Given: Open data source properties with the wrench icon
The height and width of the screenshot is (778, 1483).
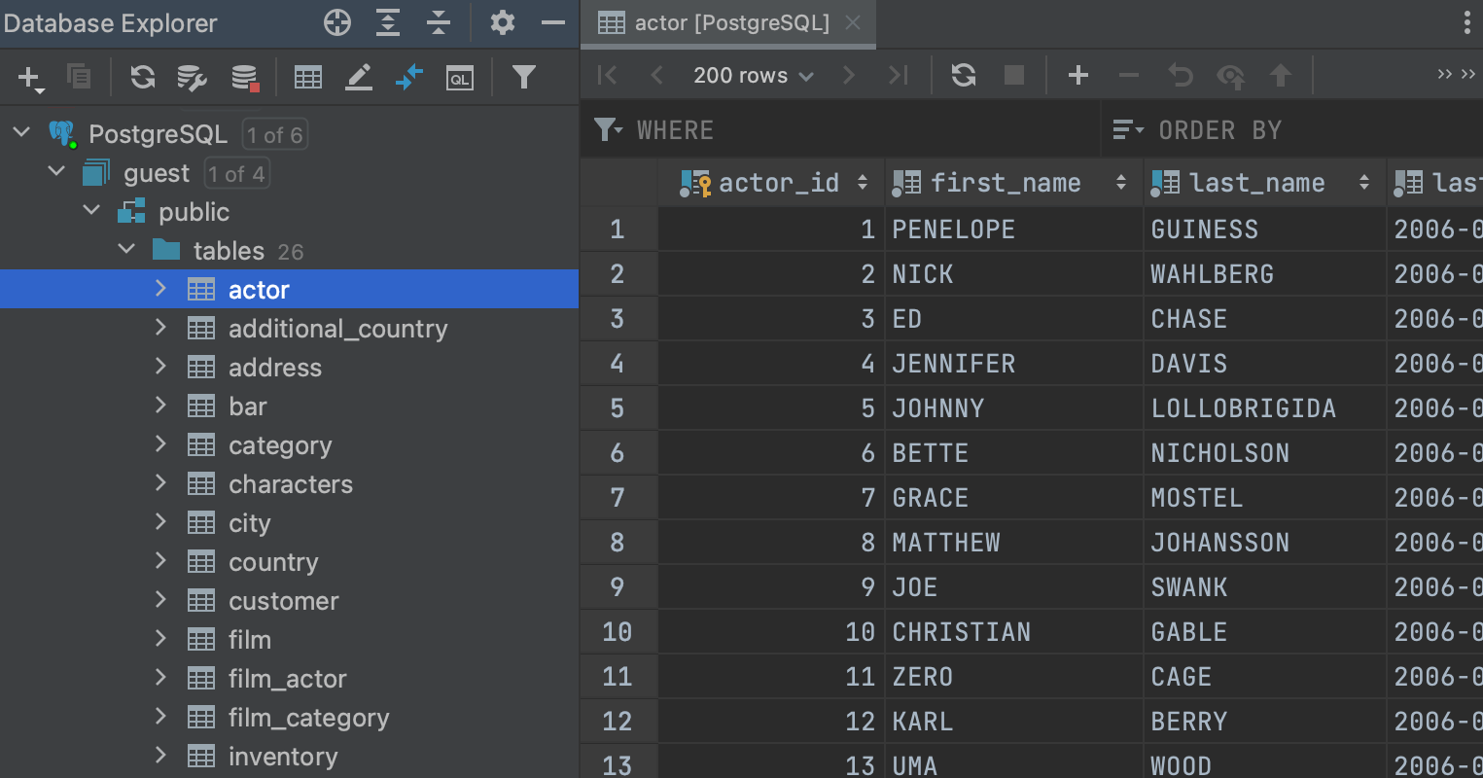Looking at the screenshot, I should [x=192, y=76].
